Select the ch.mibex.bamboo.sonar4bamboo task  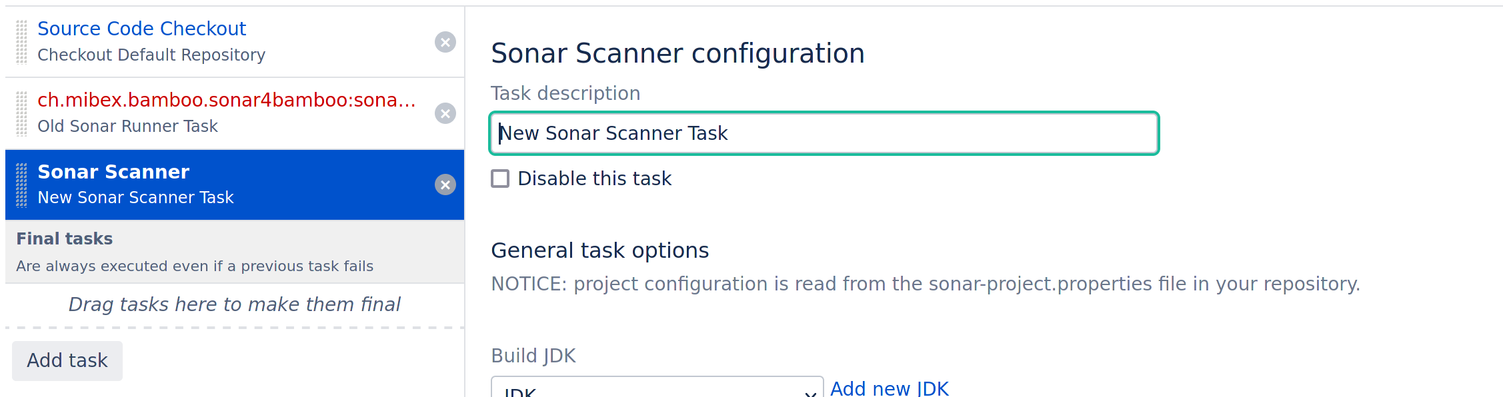tap(227, 100)
